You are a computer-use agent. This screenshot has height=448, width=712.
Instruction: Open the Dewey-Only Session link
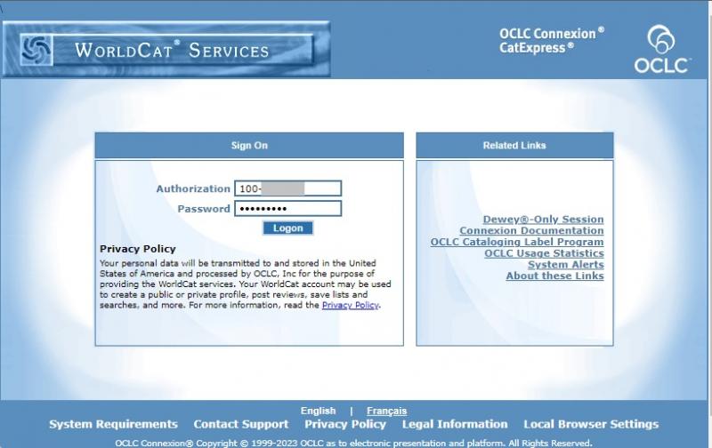click(x=543, y=220)
